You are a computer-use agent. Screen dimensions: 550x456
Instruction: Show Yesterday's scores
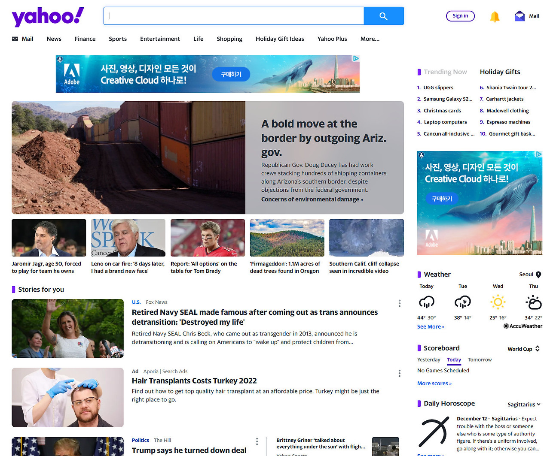point(429,360)
